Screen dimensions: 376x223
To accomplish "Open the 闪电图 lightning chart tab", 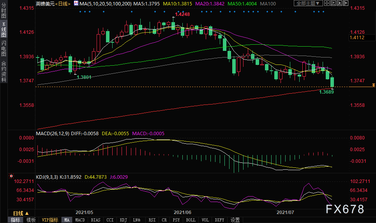I will (4, 48).
